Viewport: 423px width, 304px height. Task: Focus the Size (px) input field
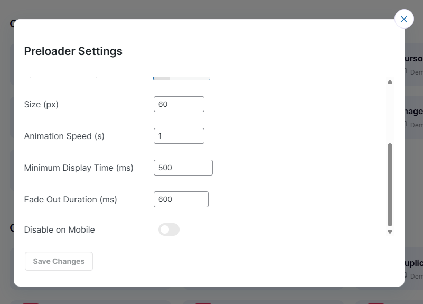(178, 104)
